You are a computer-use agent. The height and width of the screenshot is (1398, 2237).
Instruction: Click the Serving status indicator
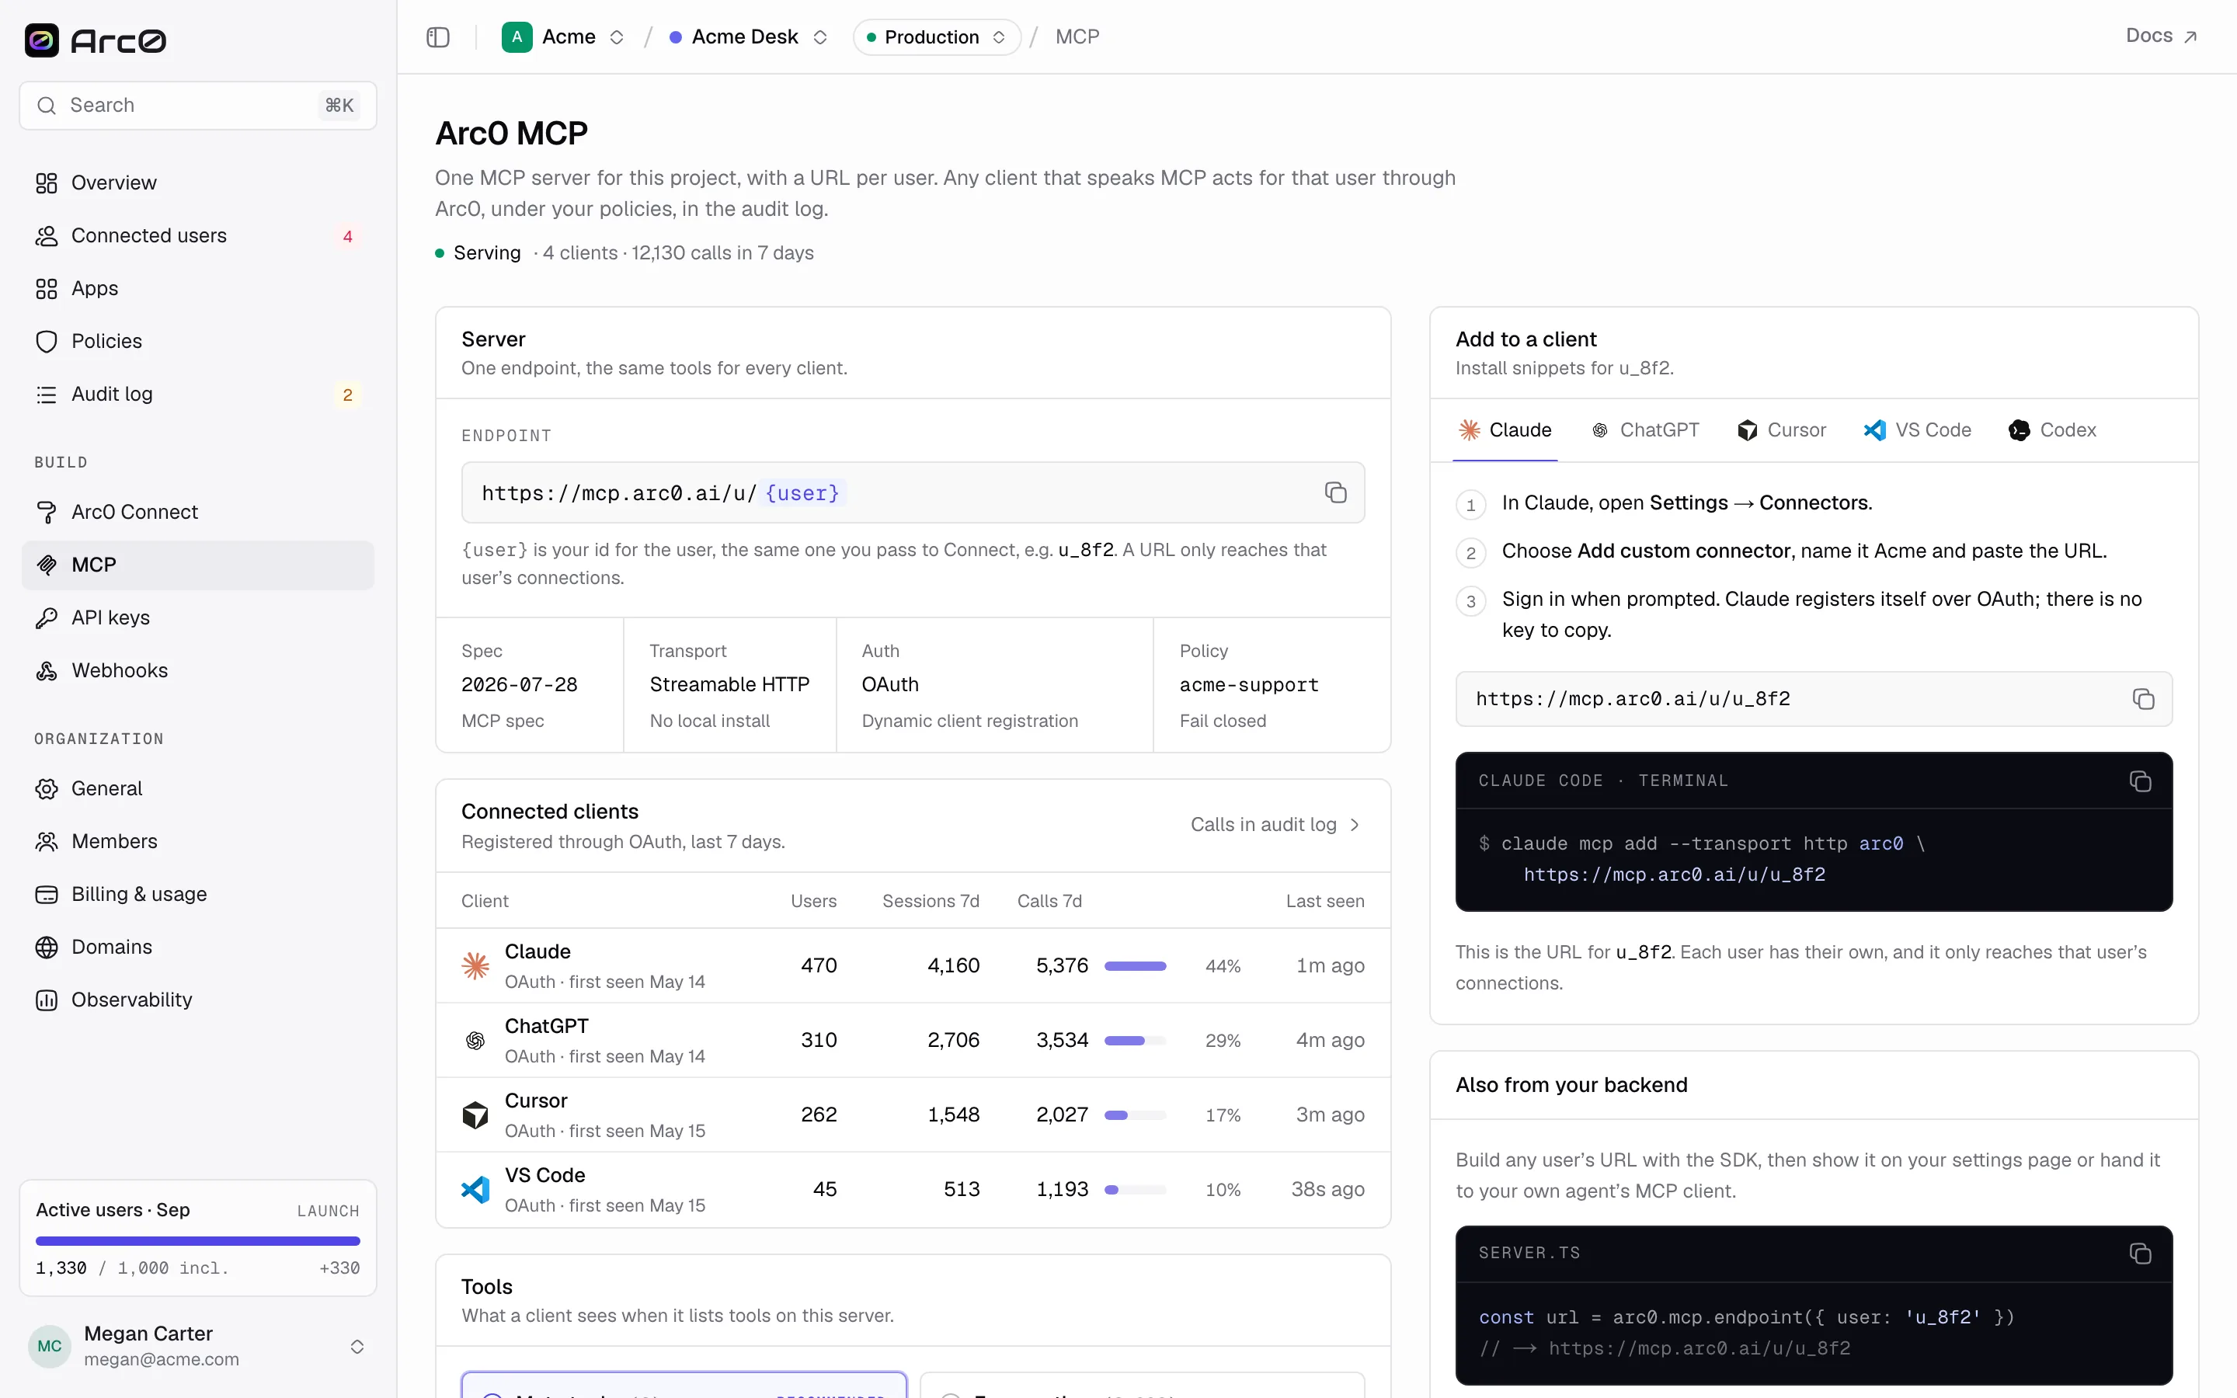point(478,253)
